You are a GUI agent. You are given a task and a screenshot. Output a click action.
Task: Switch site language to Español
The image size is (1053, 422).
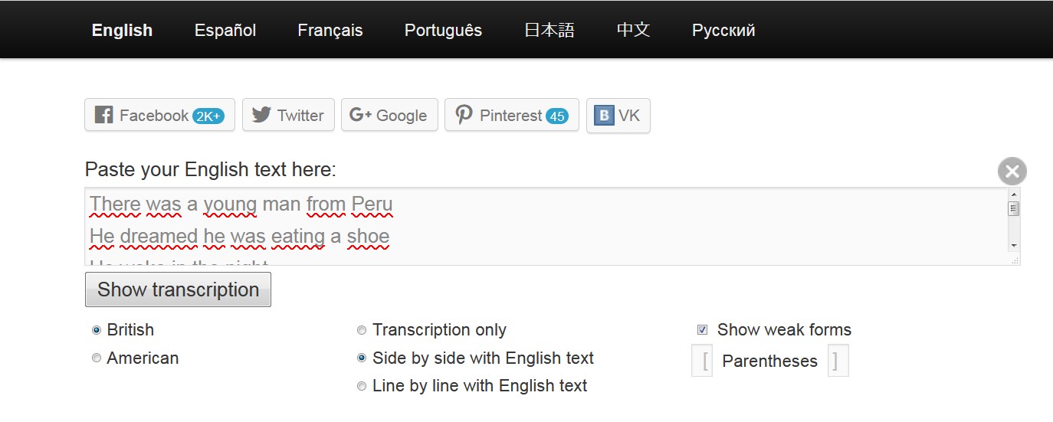225,31
